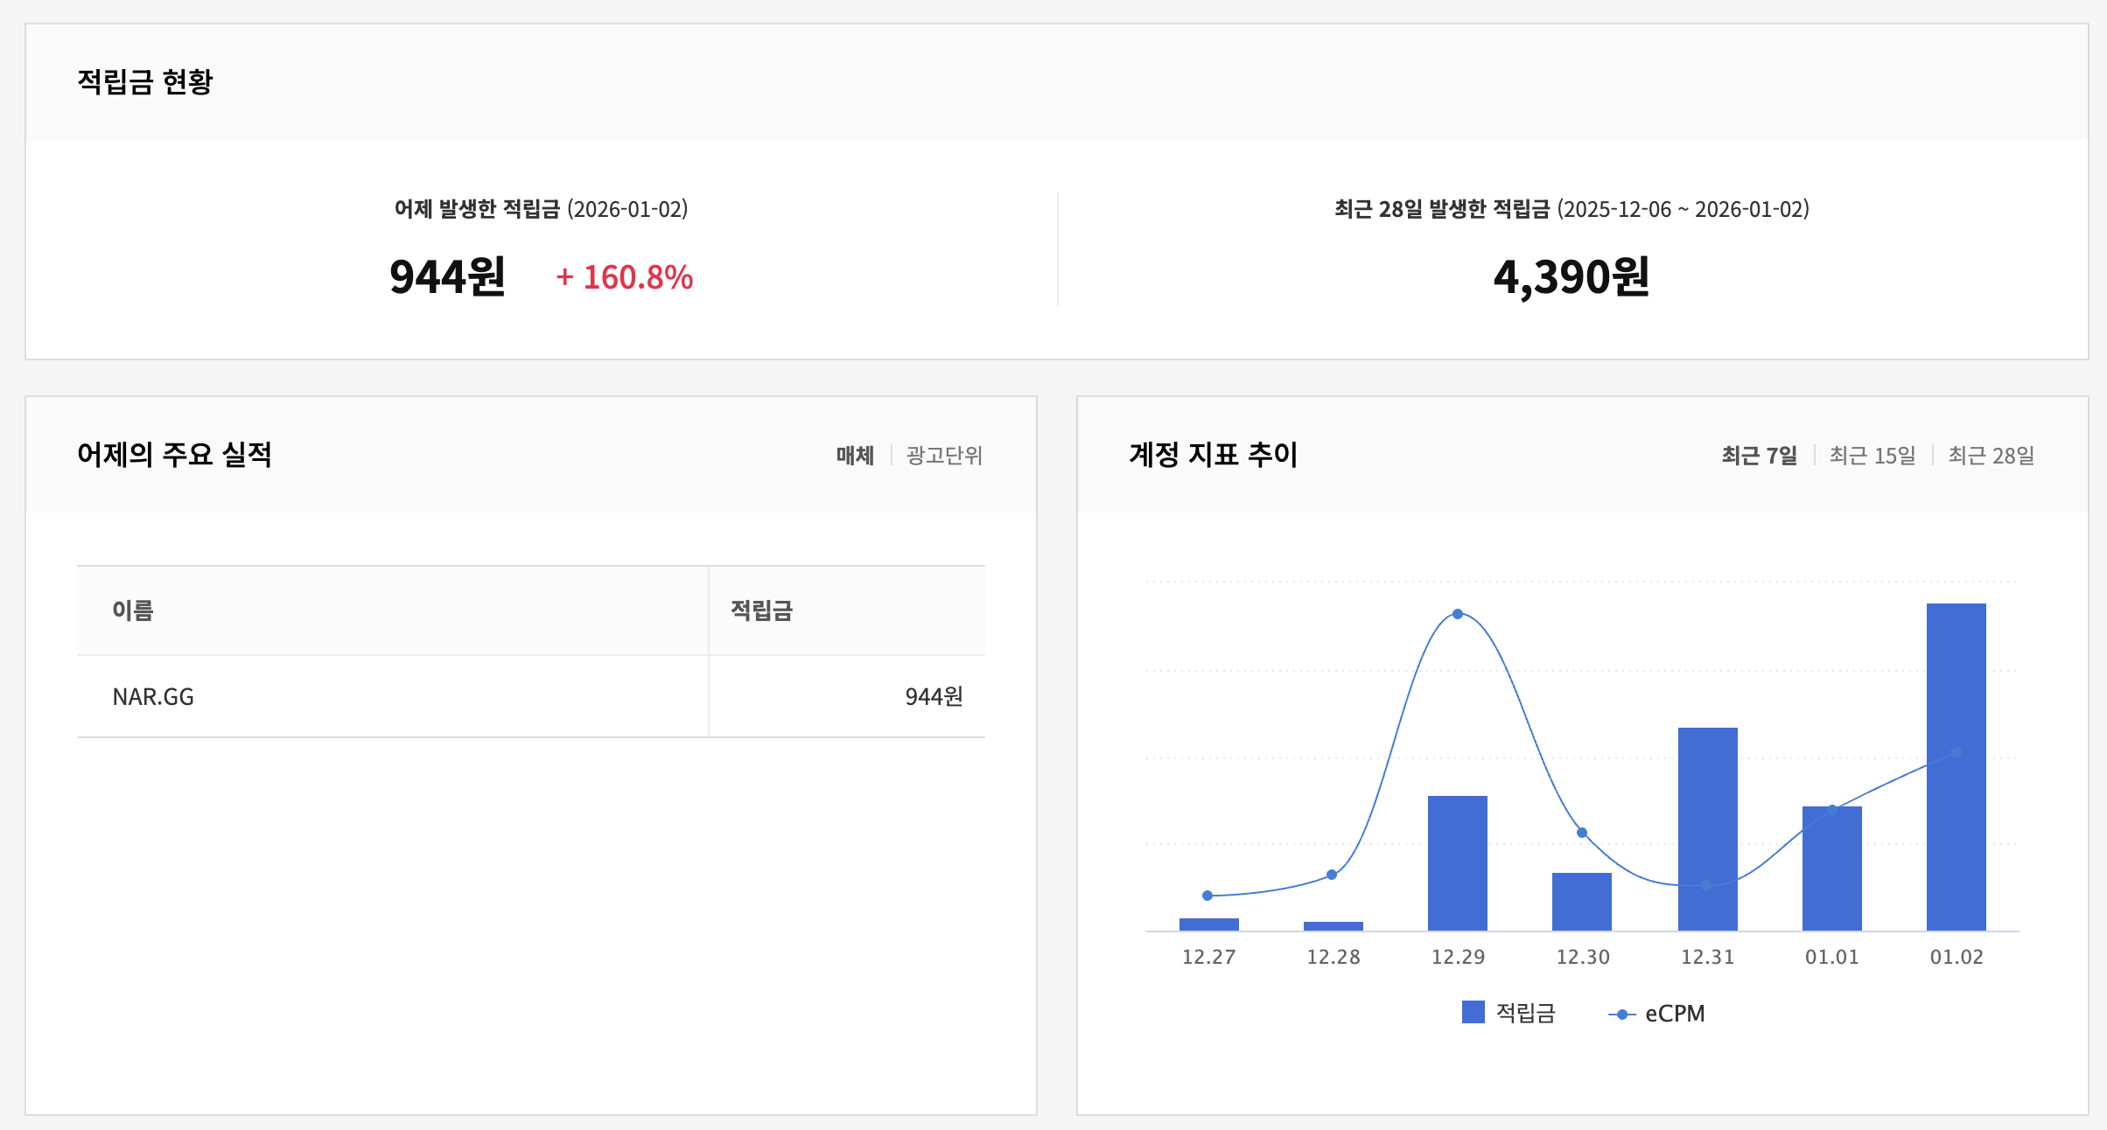Click the 적립금 column header
The width and height of the screenshot is (2107, 1130).
point(761,610)
